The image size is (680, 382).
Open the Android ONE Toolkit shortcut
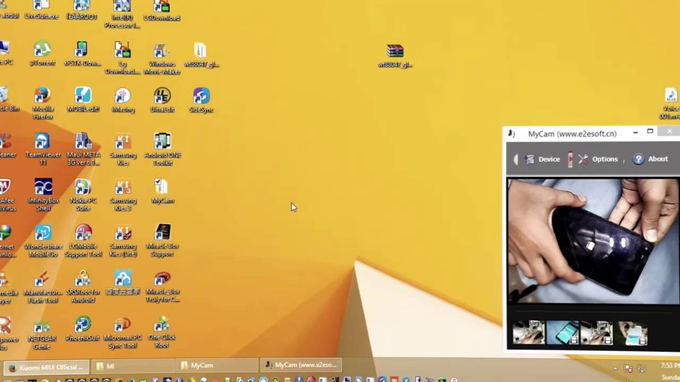click(163, 150)
